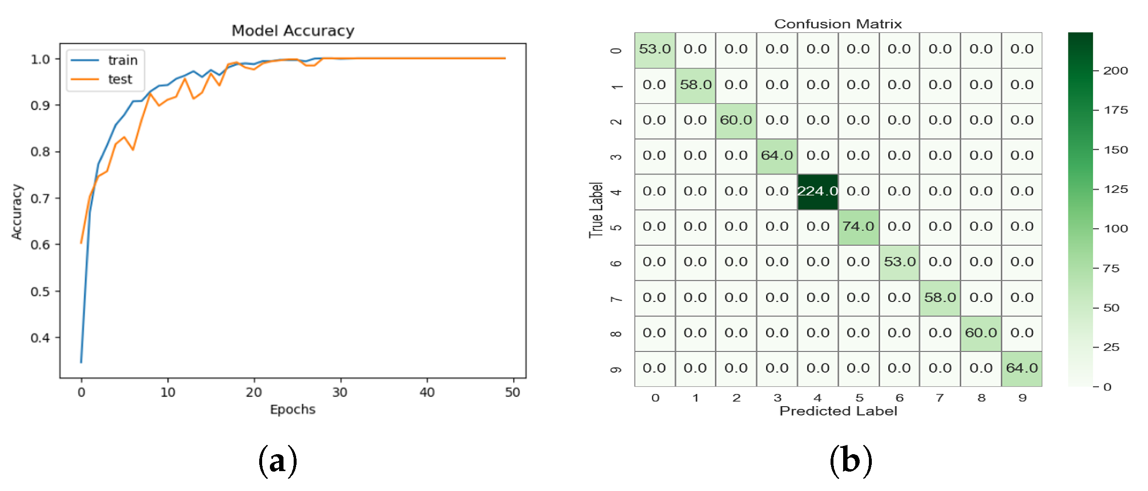This screenshot has height=491, width=1148.
Task: Click the "Epochs" x-axis label
Action: (x=293, y=410)
